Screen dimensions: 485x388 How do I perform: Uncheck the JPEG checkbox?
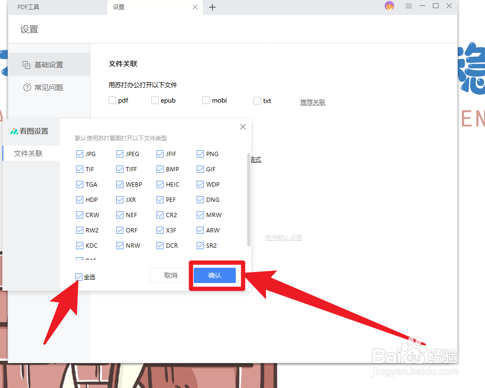coord(120,154)
